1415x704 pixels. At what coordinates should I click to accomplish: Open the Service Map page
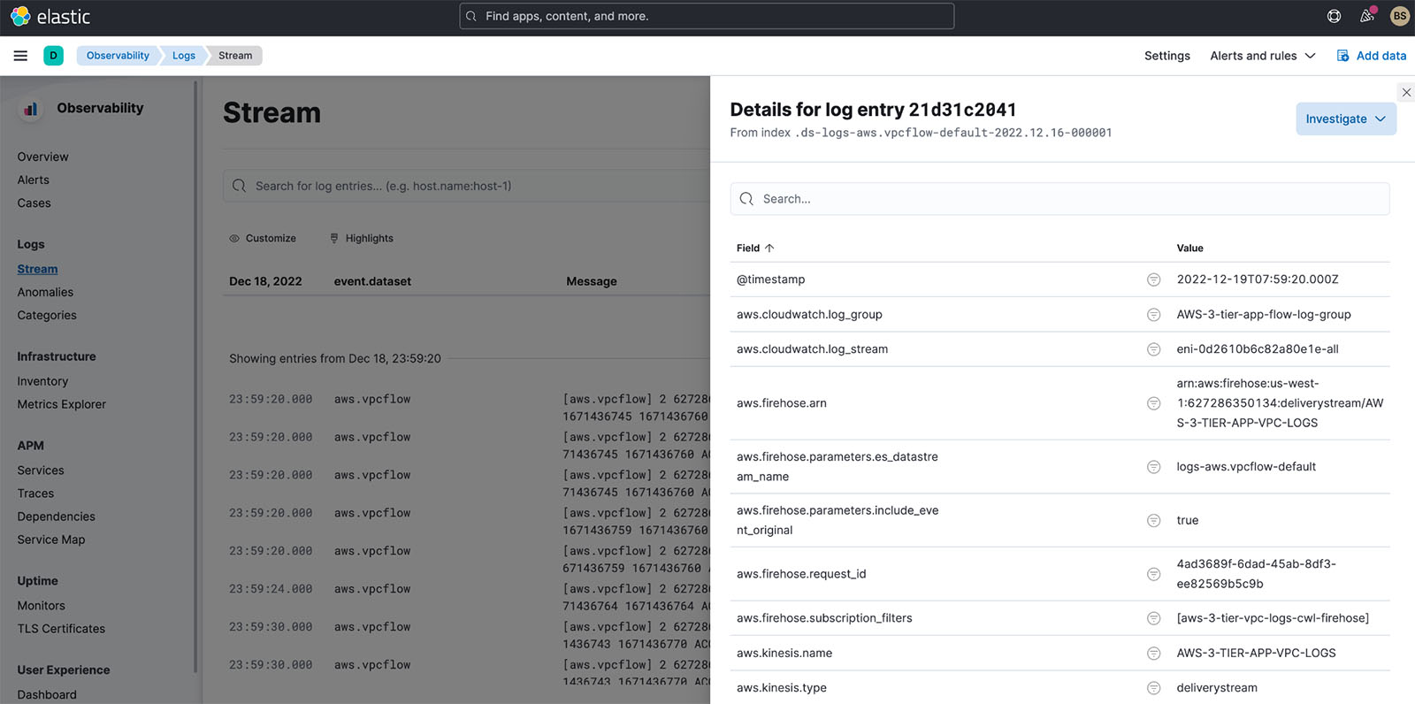pos(51,539)
